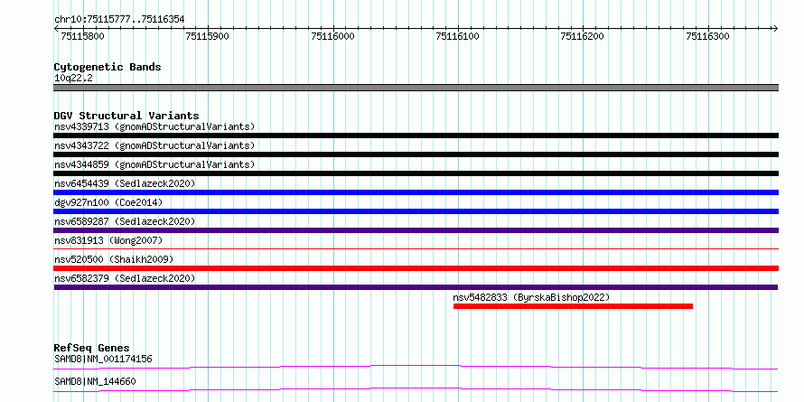Screen dimensions: 804x402
Task: Open variant label dgv927n100 (Coe2014)
Action: (108, 202)
